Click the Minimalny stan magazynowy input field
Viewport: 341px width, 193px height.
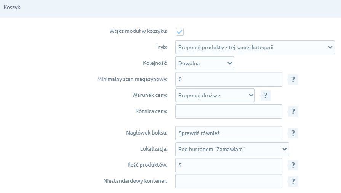[229, 79]
